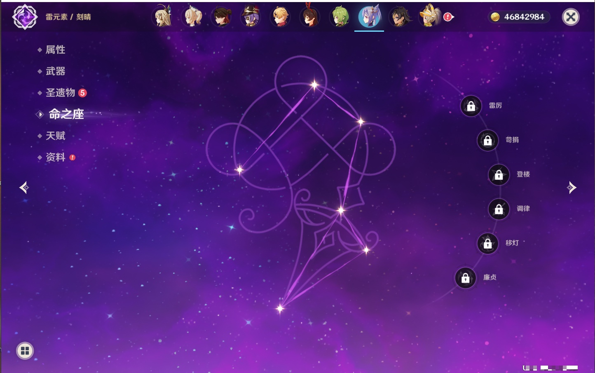Select first portrait, blonde with blue hair ornament
The width and height of the screenshot is (595, 373).
coord(163,17)
